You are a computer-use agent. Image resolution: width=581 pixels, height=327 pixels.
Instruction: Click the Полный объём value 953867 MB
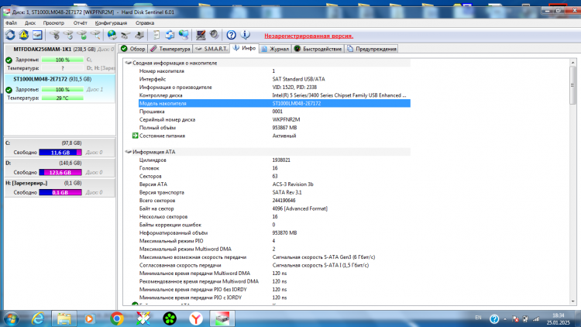[x=284, y=128]
